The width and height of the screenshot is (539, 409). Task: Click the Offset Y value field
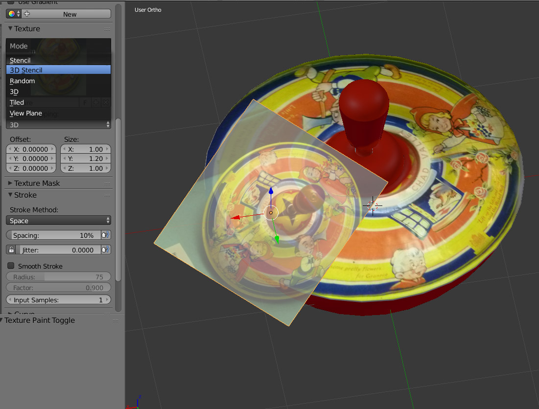(31, 159)
